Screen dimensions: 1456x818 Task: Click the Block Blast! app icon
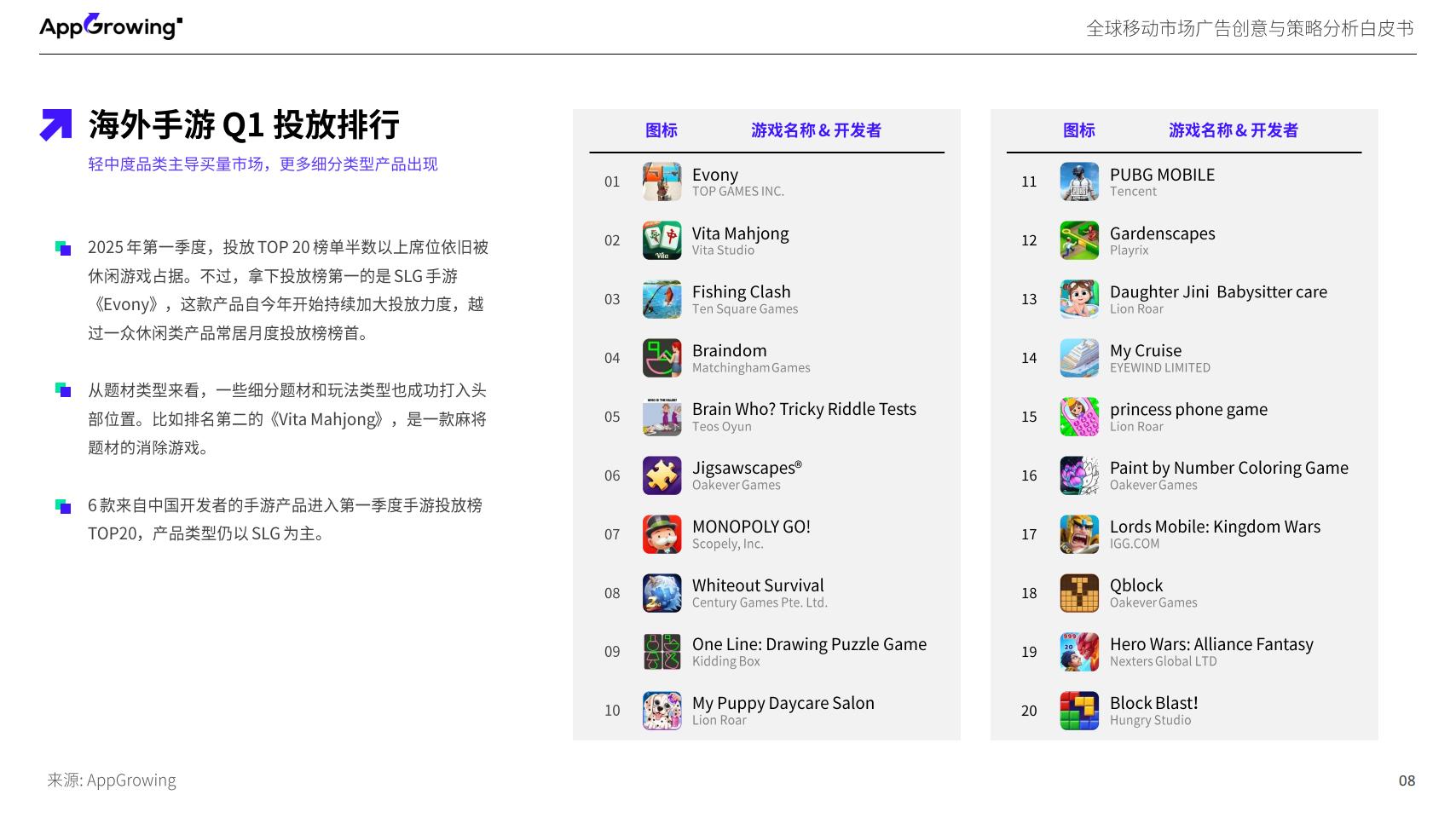1079,711
